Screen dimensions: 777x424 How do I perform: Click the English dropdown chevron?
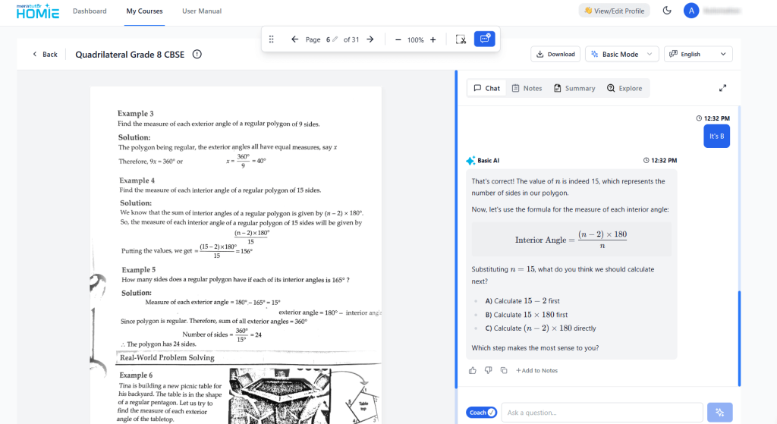click(x=723, y=54)
